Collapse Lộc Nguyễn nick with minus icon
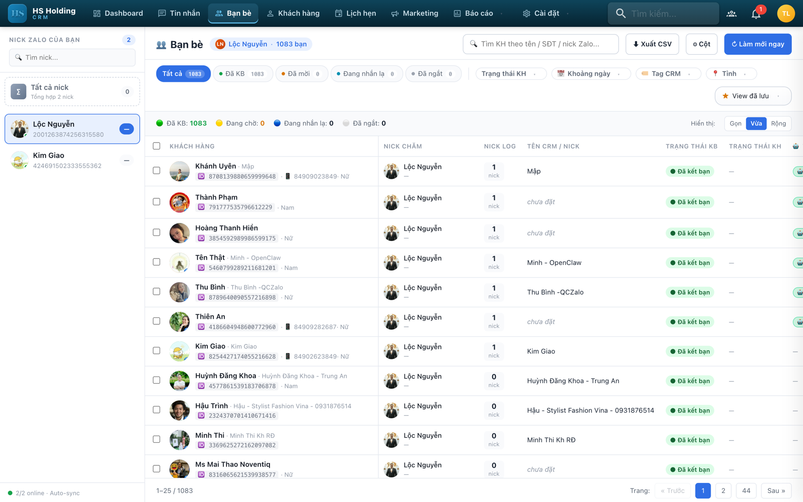 click(126, 129)
